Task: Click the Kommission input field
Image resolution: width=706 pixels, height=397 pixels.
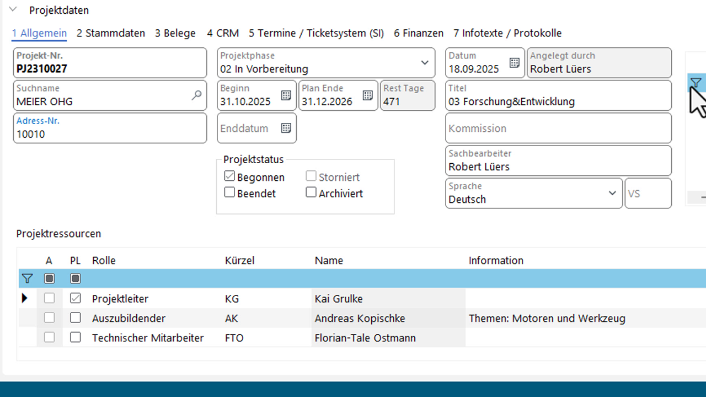Action: 558,128
